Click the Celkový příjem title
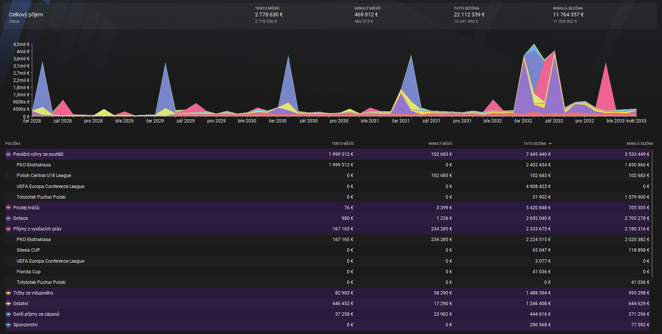This screenshot has width=662, height=334. [26, 14]
